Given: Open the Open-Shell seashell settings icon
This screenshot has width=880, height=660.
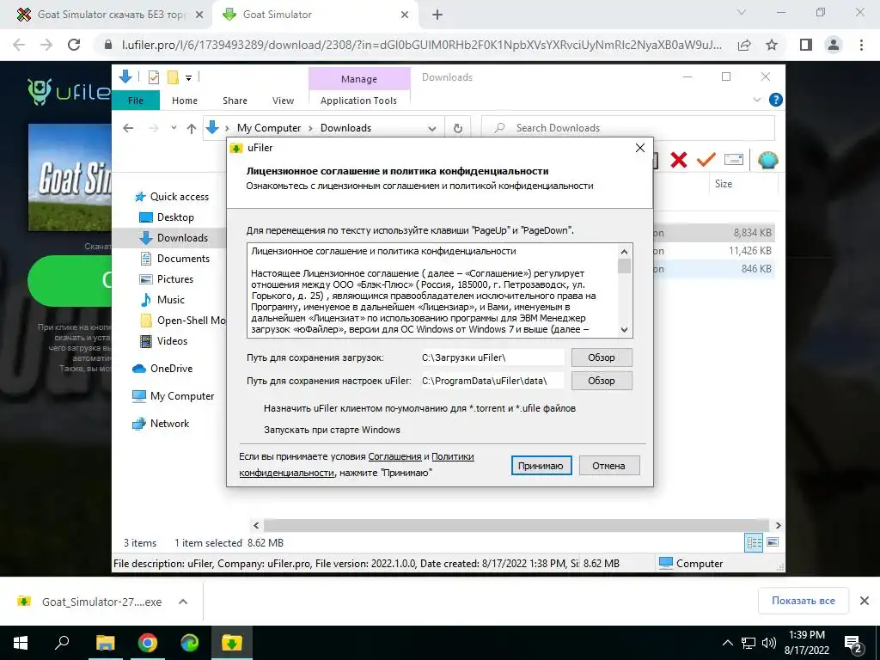Looking at the screenshot, I should [767, 160].
